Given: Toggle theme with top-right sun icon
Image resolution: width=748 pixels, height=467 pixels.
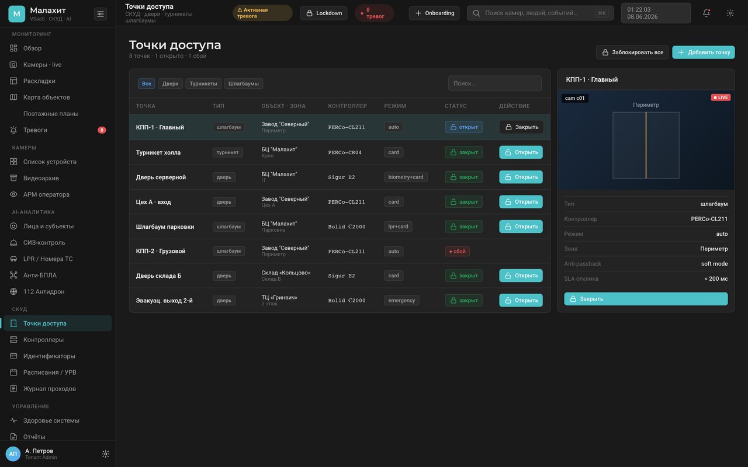Looking at the screenshot, I should point(730,13).
